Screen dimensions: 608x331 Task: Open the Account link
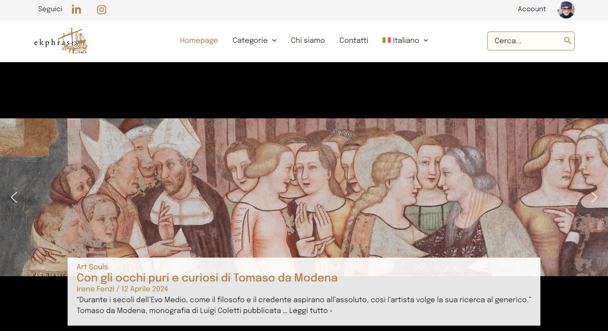pos(532,9)
